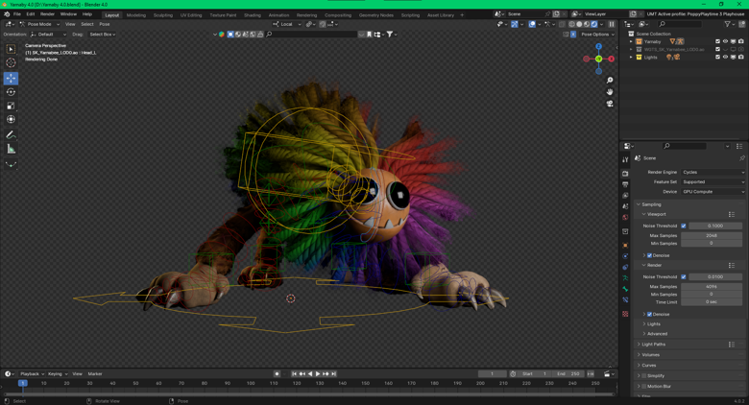This screenshot has width=749, height=405.
Task: Open the Scene properties tab
Action: [625, 206]
